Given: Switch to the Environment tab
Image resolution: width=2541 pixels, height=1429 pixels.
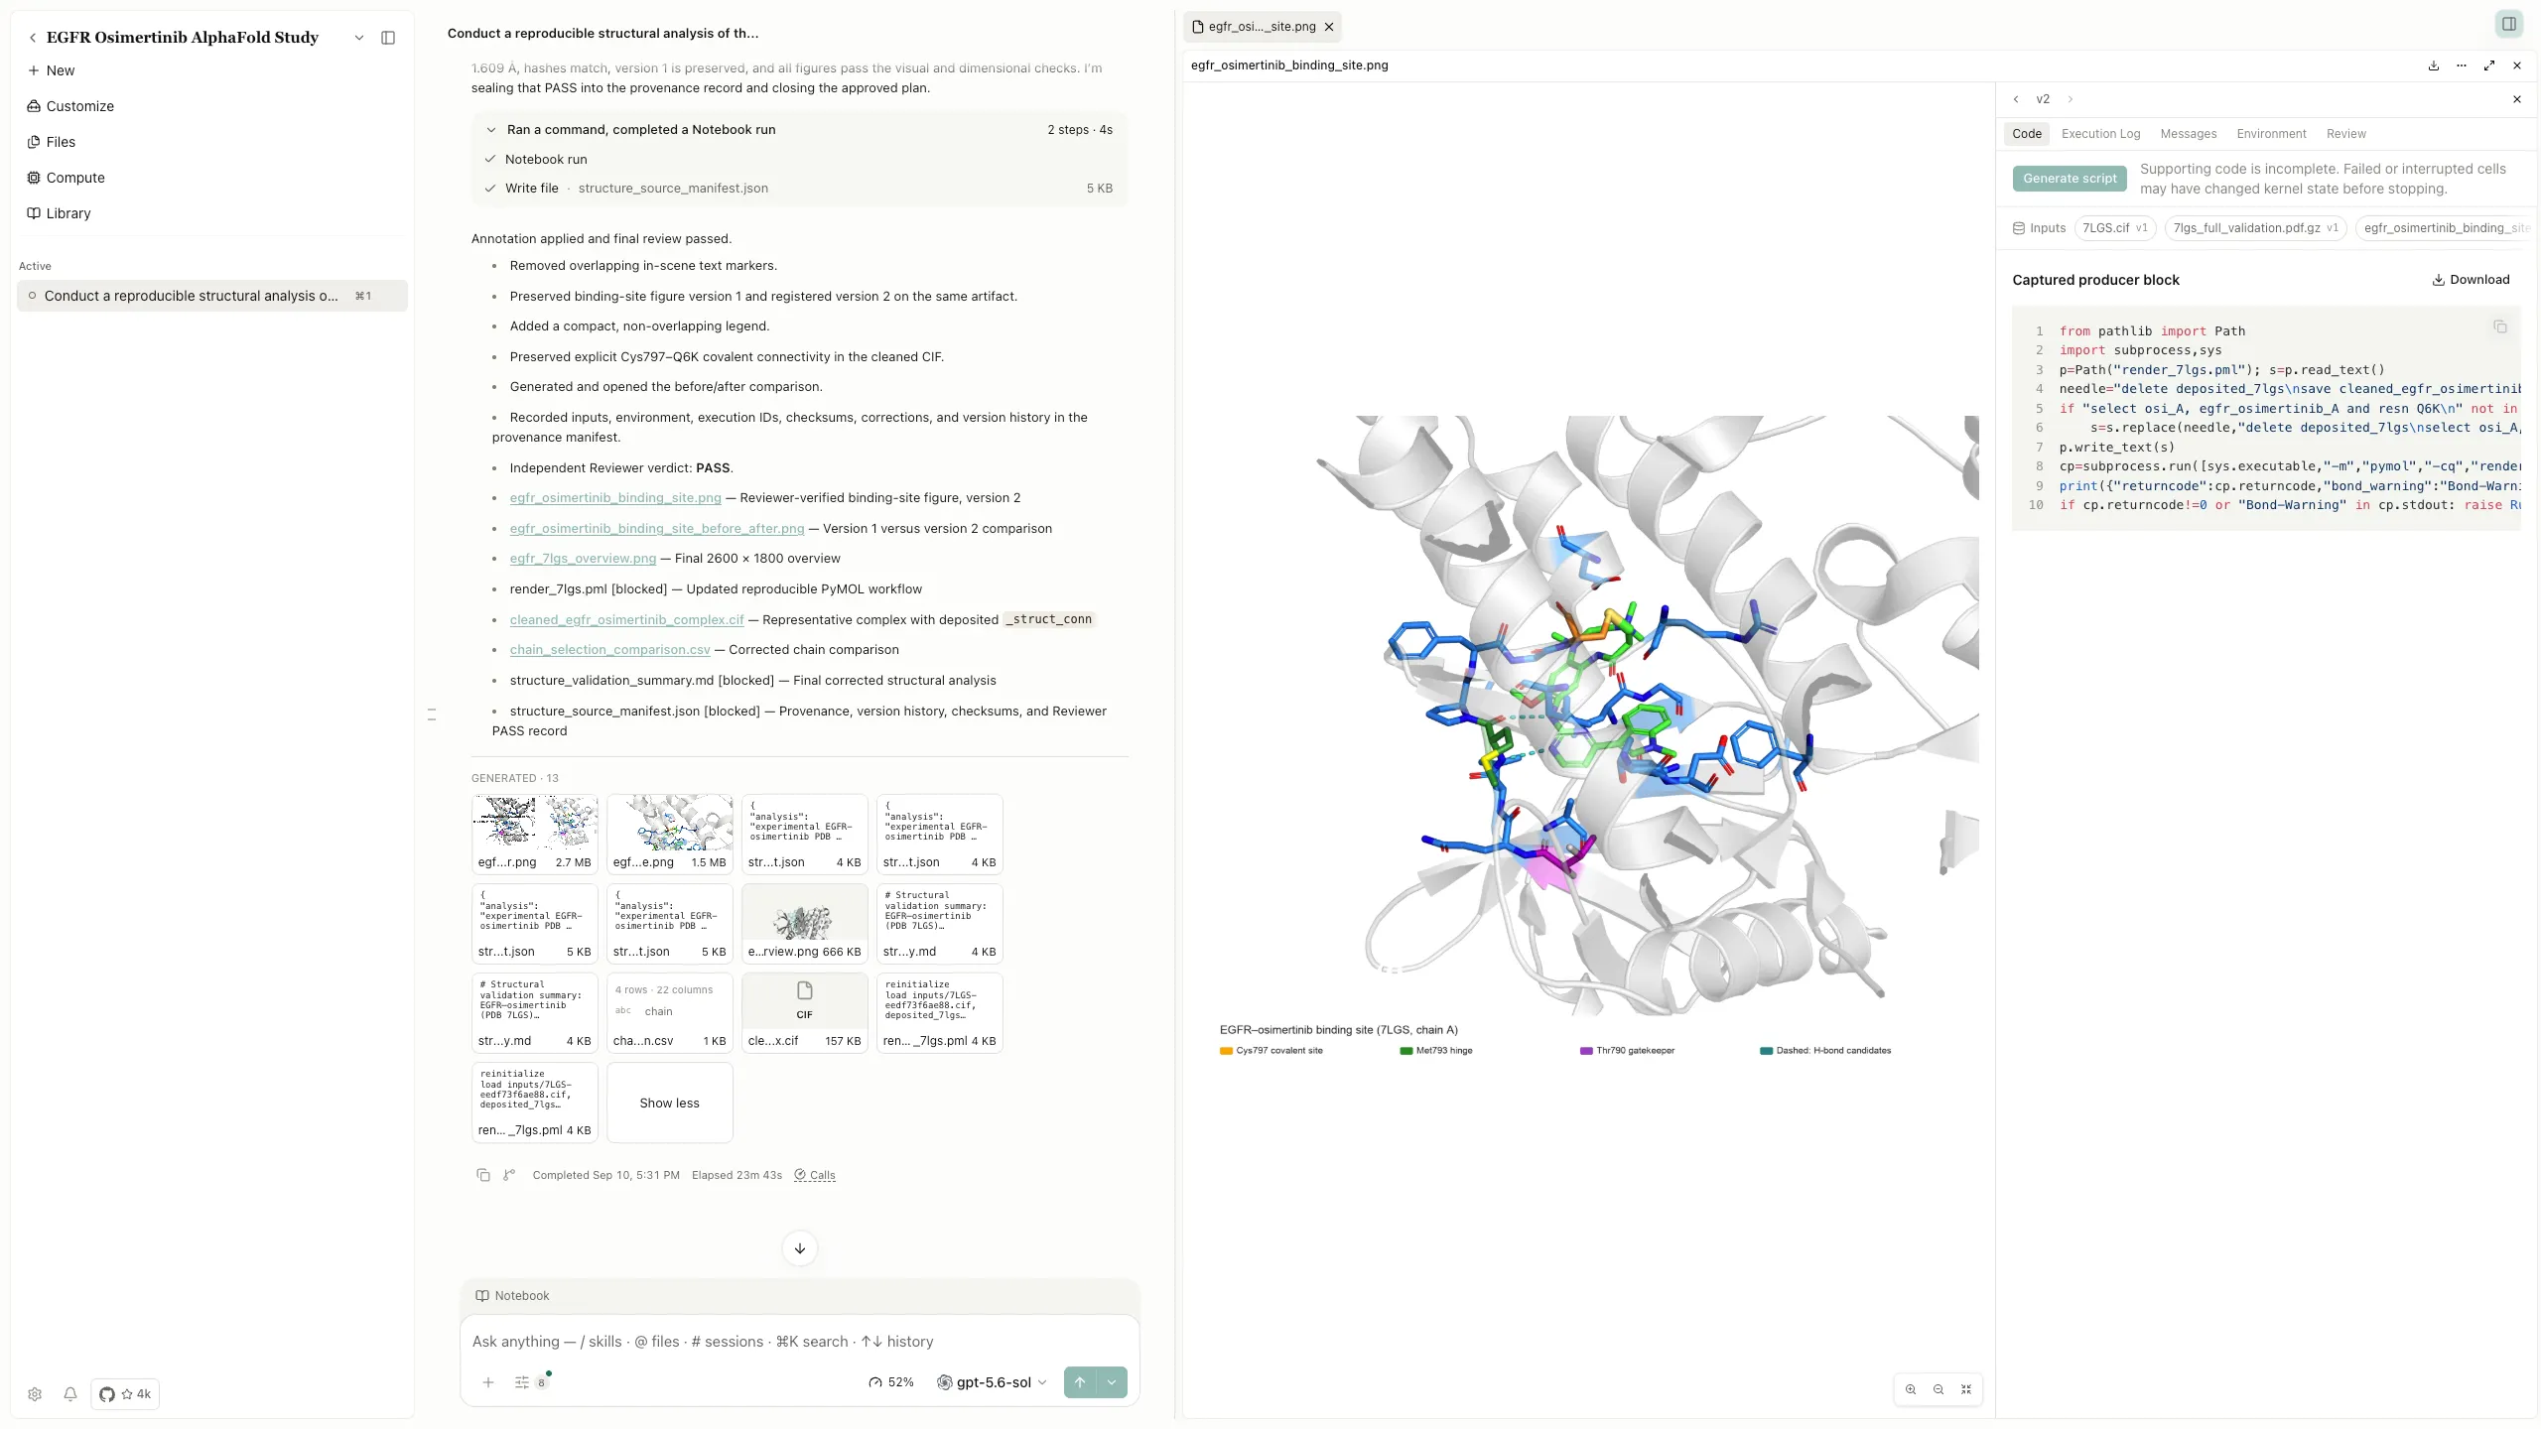Looking at the screenshot, I should [2271, 134].
